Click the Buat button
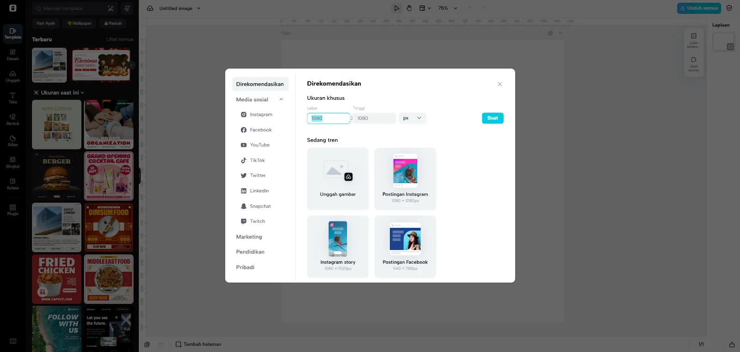The image size is (740, 352). (492, 118)
